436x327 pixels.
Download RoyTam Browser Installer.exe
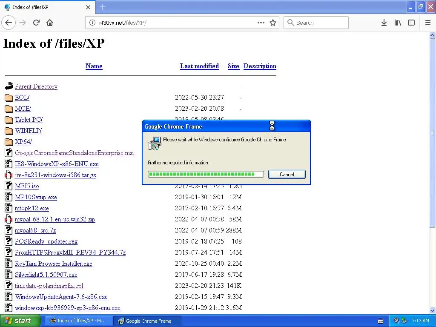[53, 264]
